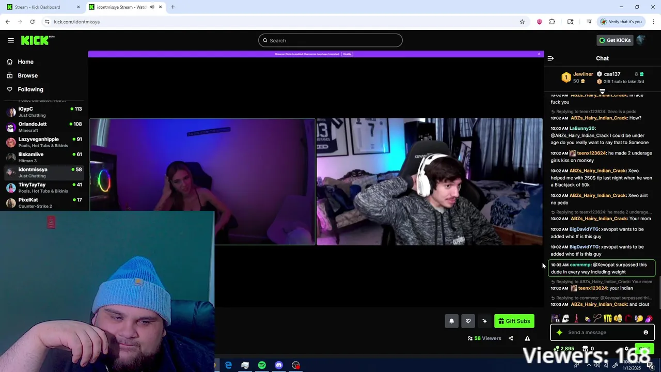This screenshot has width=661, height=372.
Task: Expand the leaderboard drag handle
Action: pos(602,91)
